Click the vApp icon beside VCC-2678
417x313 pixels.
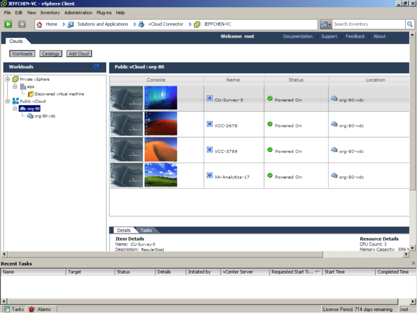coord(210,124)
